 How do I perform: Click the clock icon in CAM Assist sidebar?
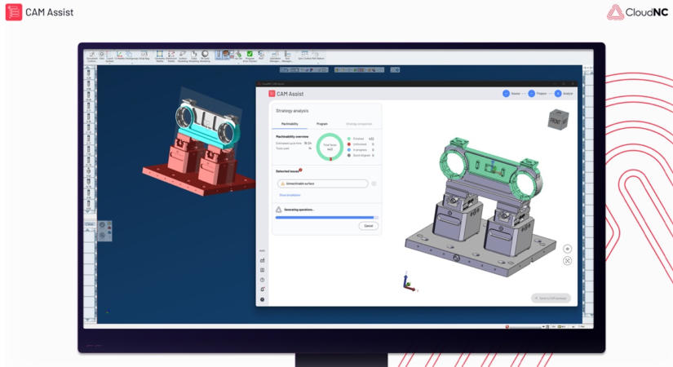click(262, 280)
